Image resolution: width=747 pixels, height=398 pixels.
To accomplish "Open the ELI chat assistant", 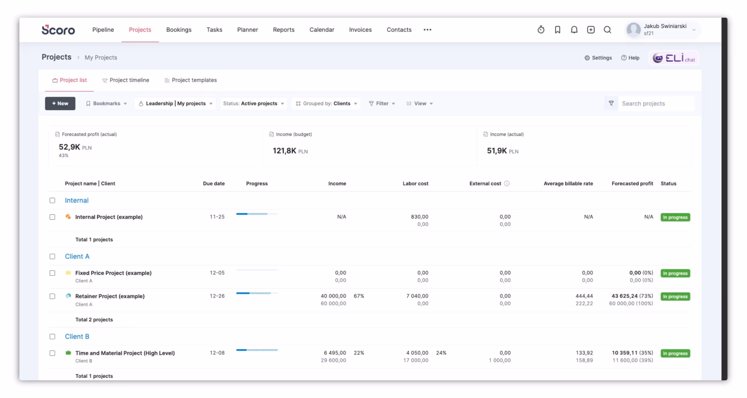I will (x=673, y=58).
